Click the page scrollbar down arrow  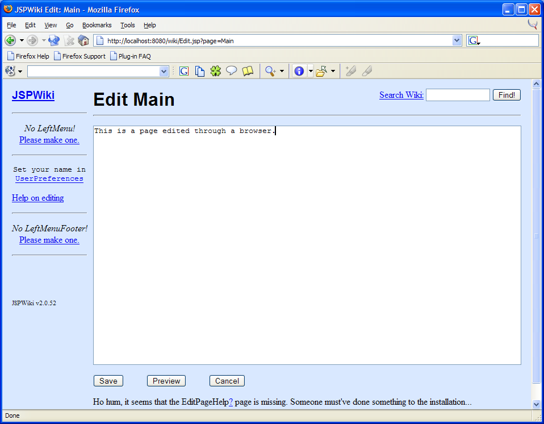[x=537, y=404]
